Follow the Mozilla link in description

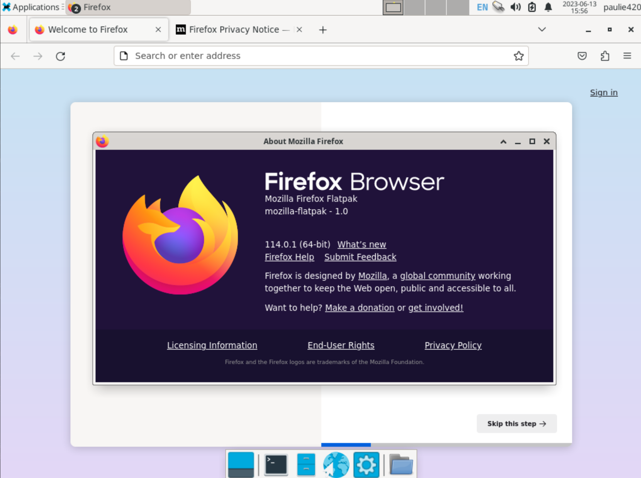pos(372,276)
